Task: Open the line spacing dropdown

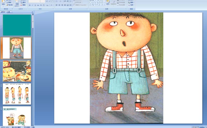Action: (x=71, y=1)
